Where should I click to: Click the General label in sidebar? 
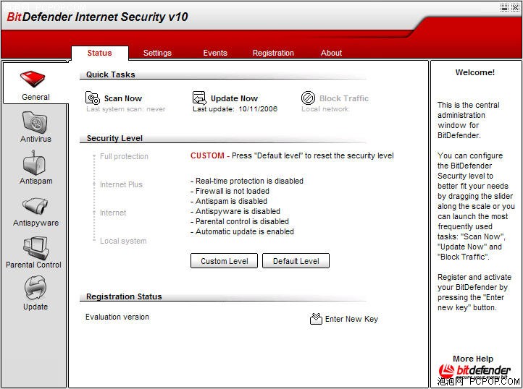click(x=35, y=97)
